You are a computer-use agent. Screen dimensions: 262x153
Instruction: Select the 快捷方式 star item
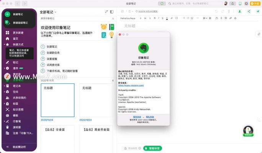pyautogui.click(x=8, y=44)
